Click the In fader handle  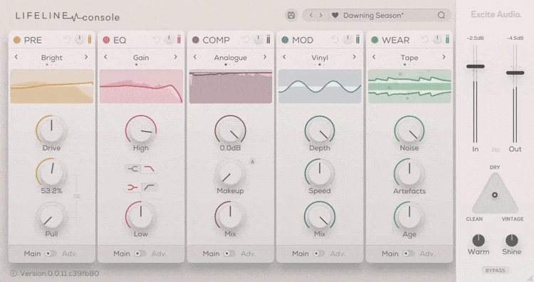pyautogui.click(x=476, y=66)
